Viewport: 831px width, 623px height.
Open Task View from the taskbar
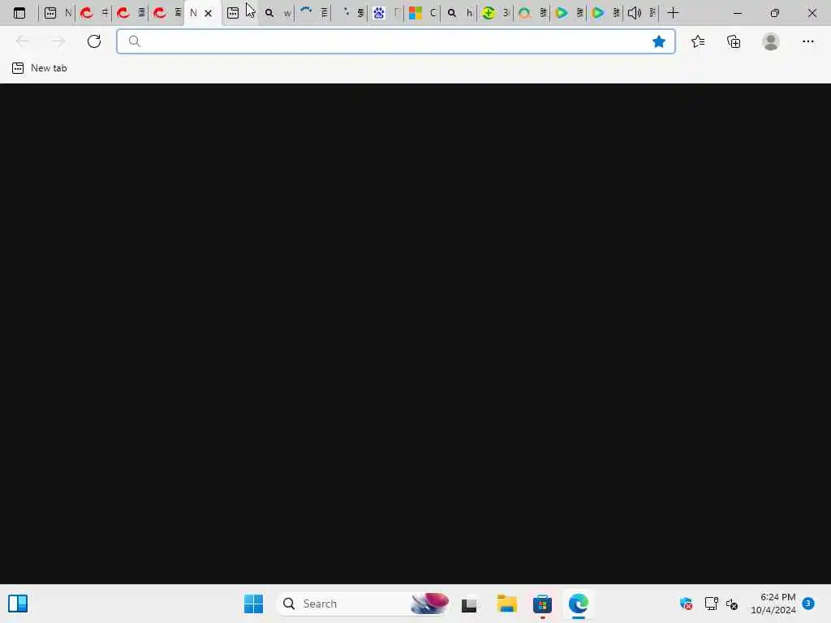tap(469, 604)
